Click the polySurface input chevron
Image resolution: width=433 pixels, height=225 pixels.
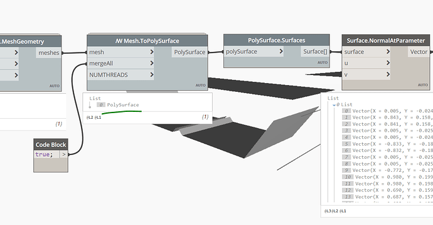[x=281, y=51]
